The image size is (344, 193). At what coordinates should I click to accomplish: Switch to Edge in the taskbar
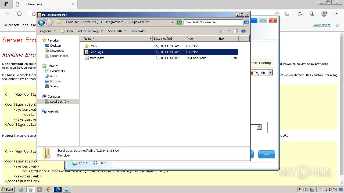point(58,190)
